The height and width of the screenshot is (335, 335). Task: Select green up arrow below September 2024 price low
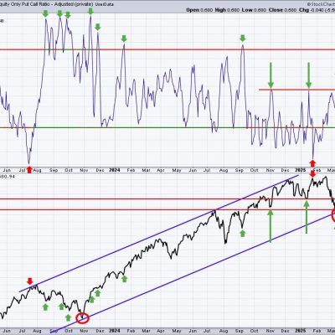coord(243,234)
